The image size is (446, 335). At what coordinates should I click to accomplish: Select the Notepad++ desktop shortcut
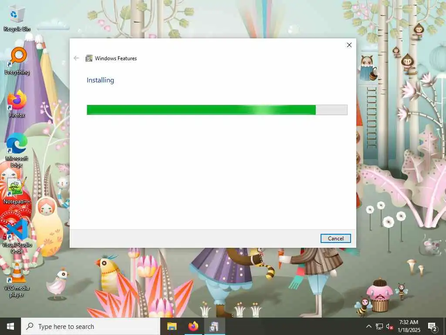(17, 191)
